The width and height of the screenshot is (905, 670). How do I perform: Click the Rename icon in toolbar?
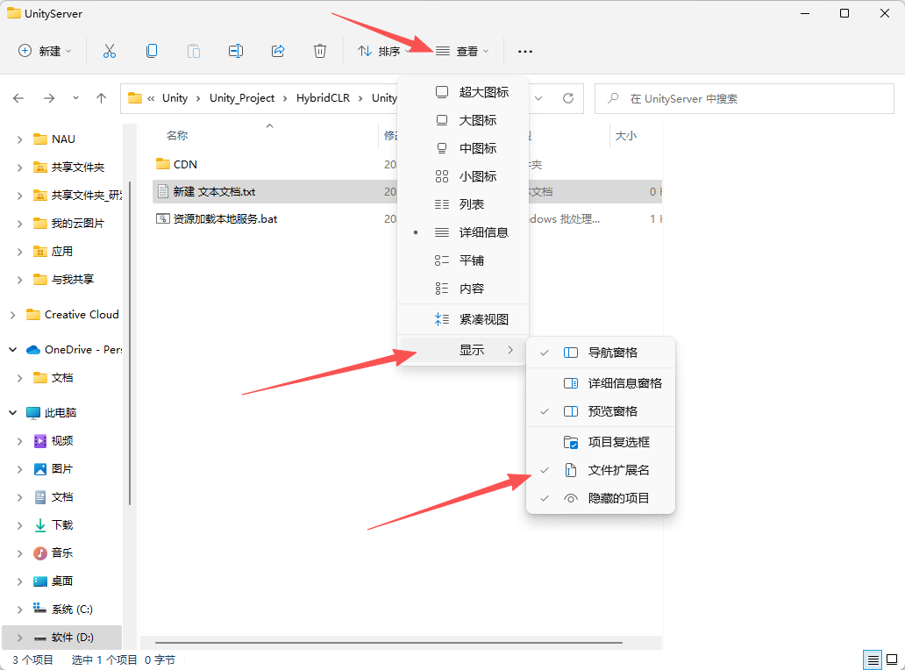pos(236,52)
